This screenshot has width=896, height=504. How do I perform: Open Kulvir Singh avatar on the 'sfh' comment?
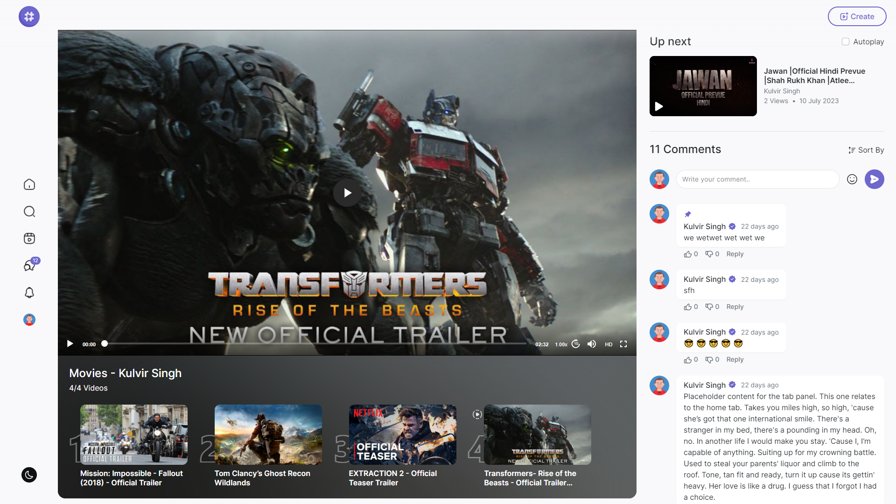click(x=659, y=280)
